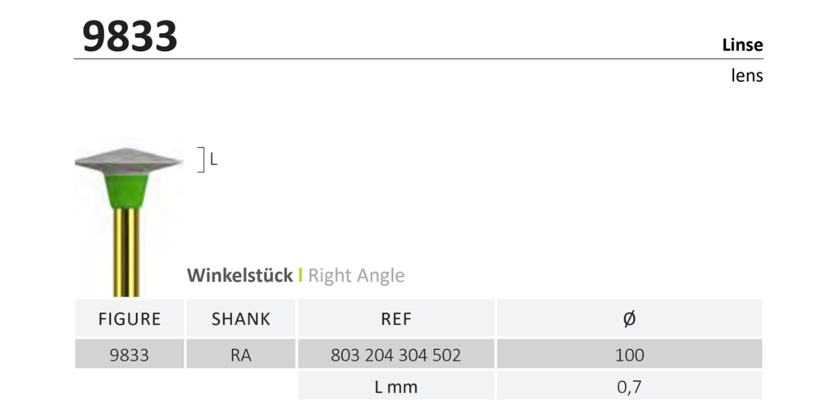The height and width of the screenshot is (416, 828).
Task: Select the Winkelstück label
Action: [x=239, y=276]
